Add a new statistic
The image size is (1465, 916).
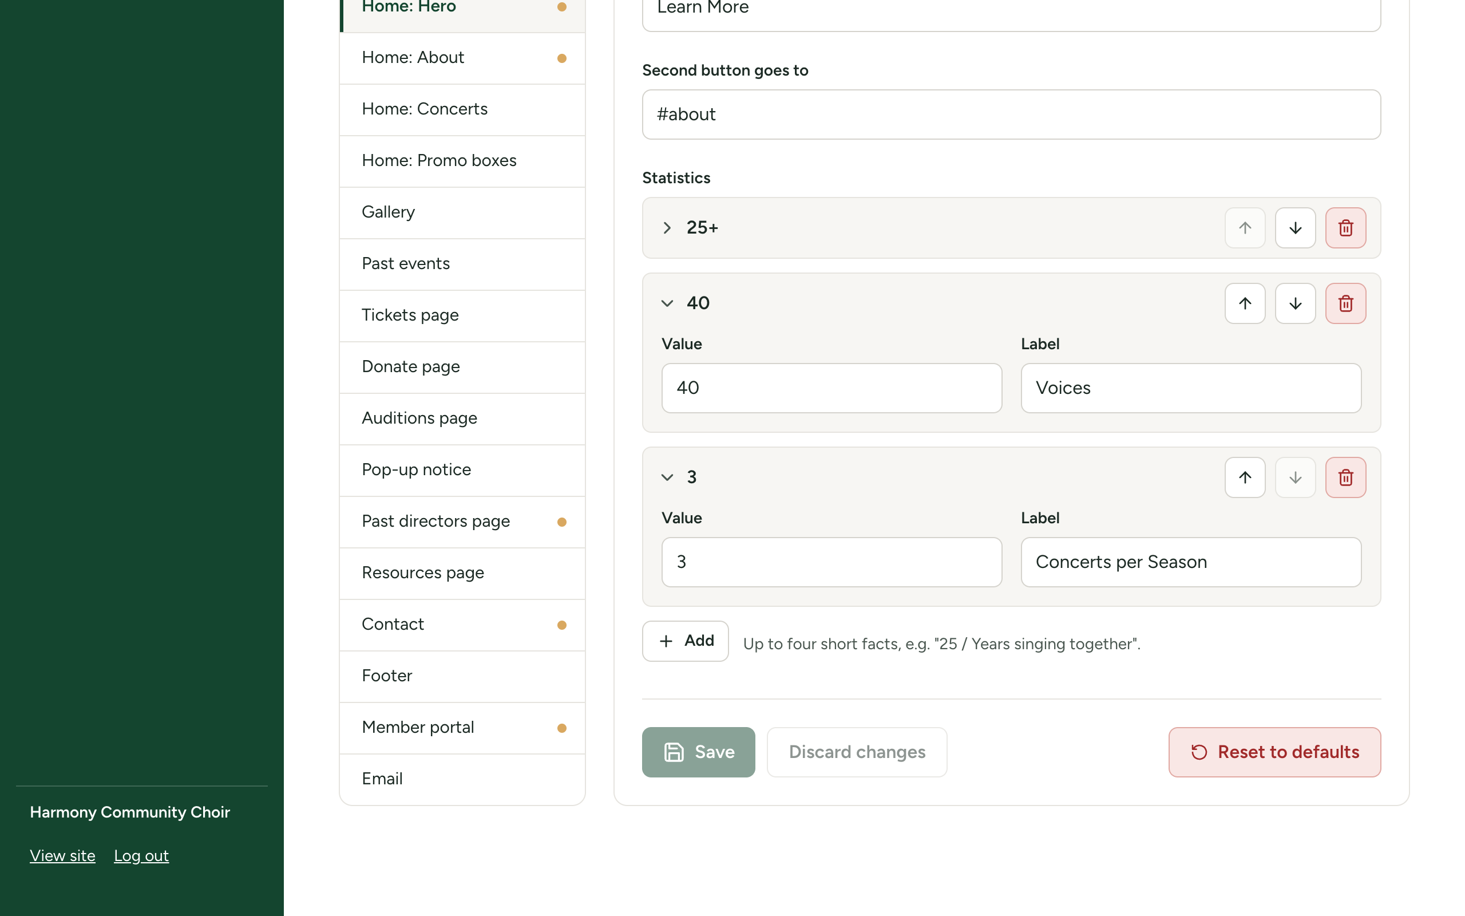click(x=684, y=641)
